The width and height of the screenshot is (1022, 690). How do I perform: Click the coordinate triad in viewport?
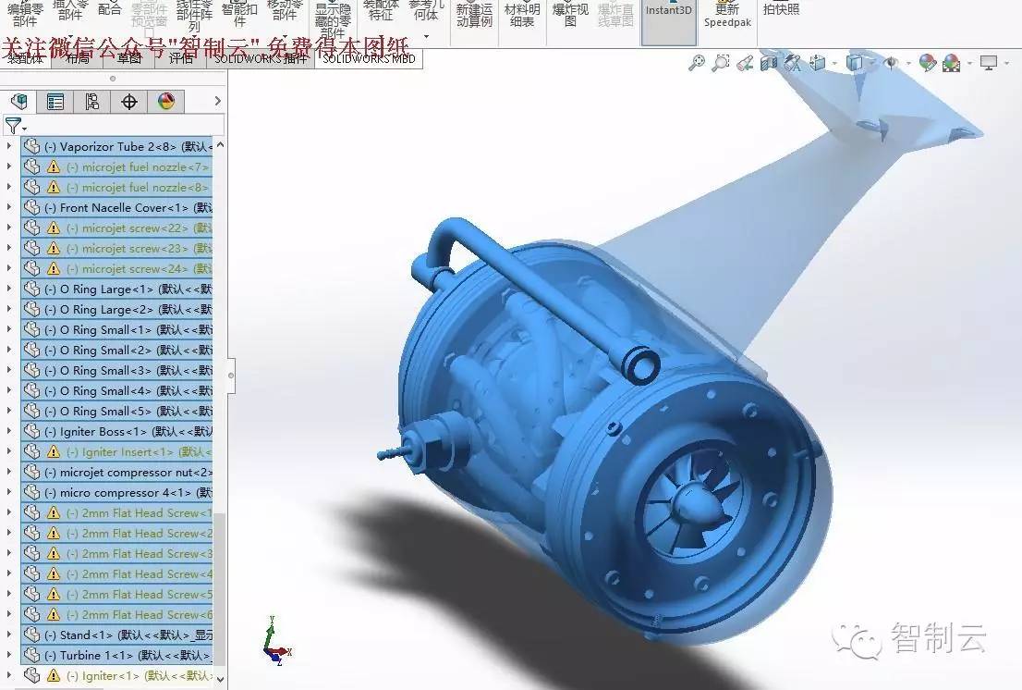coord(277,640)
